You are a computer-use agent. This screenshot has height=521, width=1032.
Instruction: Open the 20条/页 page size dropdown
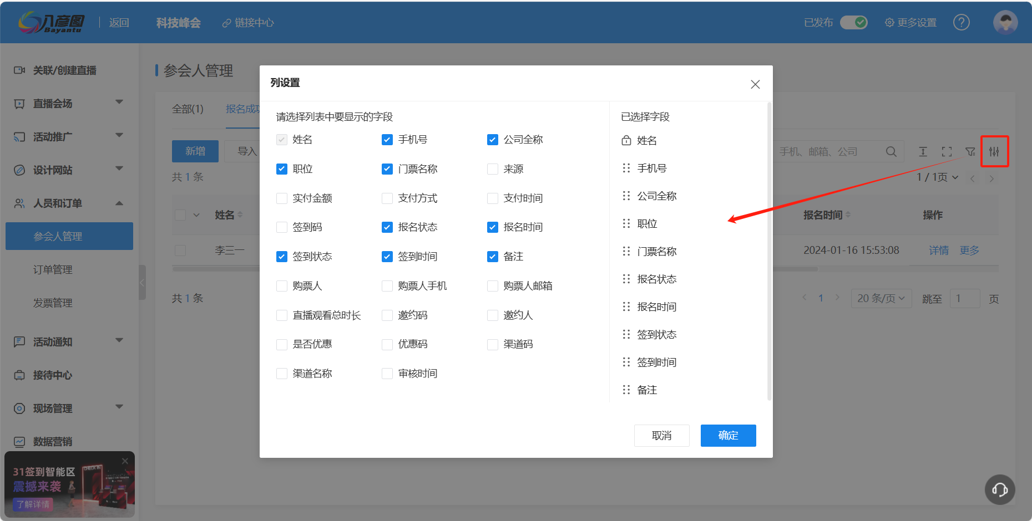[x=881, y=298]
